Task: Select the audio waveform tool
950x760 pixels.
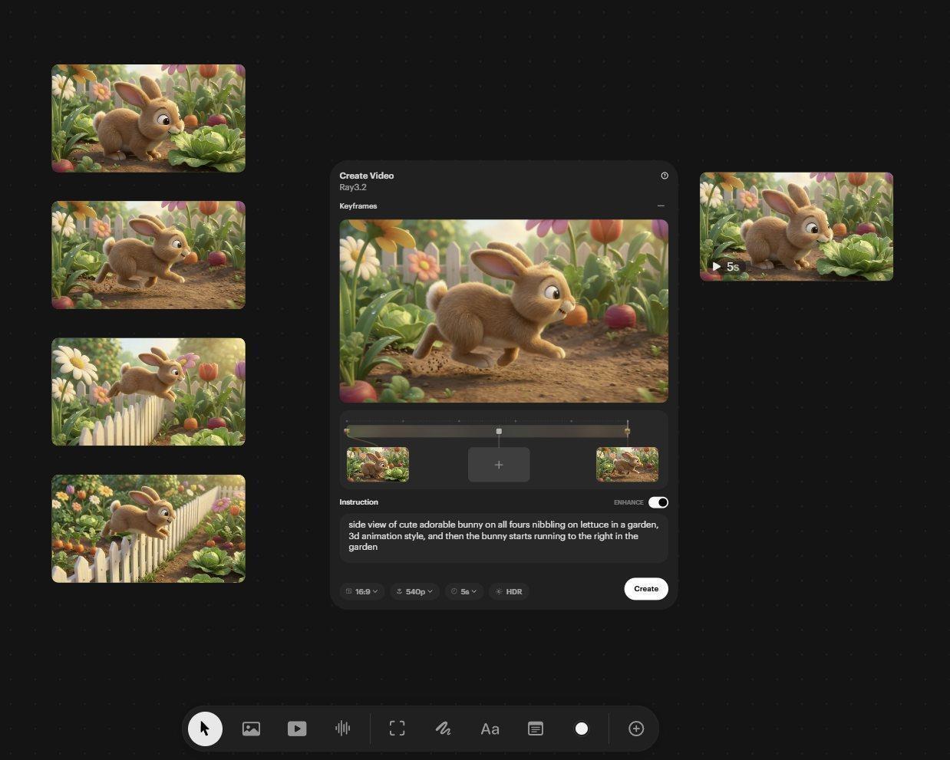Action: point(343,729)
